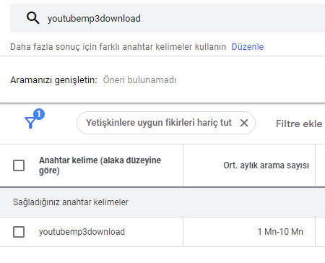Open the Düzenle link
Screen dimensions: 325x263
pyautogui.click(x=248, y=47)
